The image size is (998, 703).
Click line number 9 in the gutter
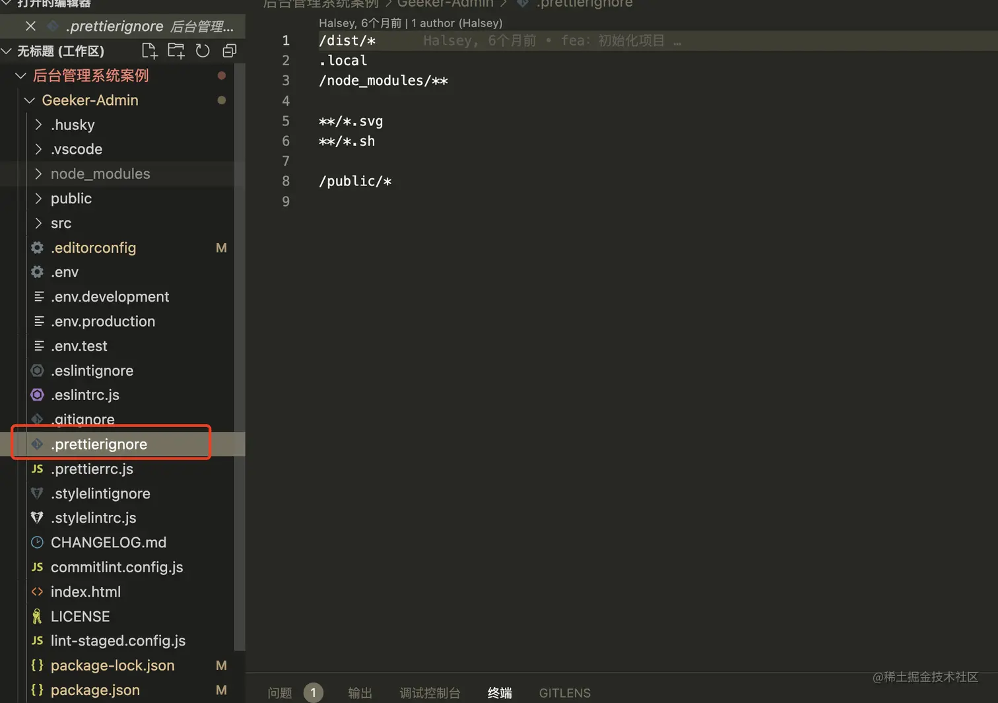pos(286,201)
